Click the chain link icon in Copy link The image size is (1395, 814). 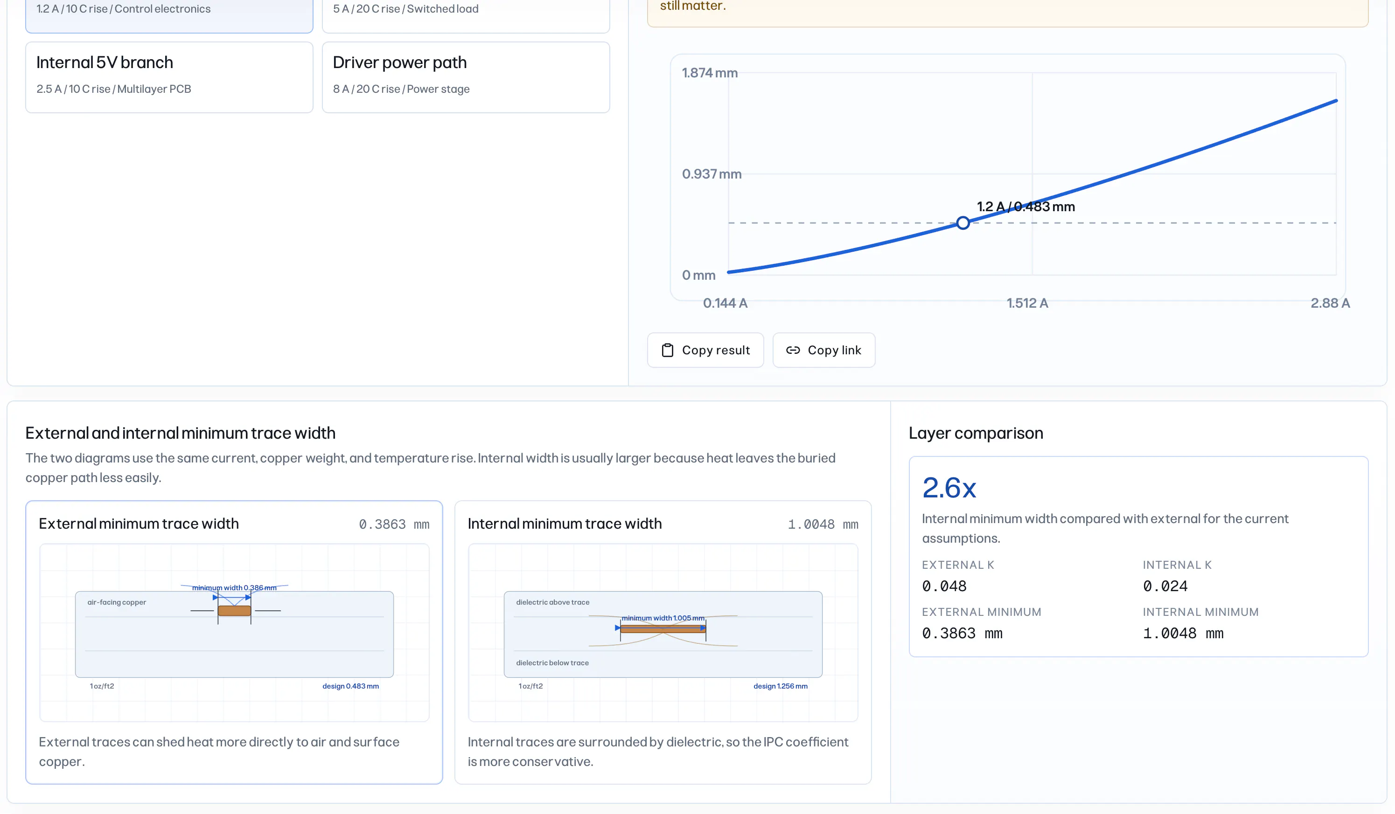[x=793, y=350]
